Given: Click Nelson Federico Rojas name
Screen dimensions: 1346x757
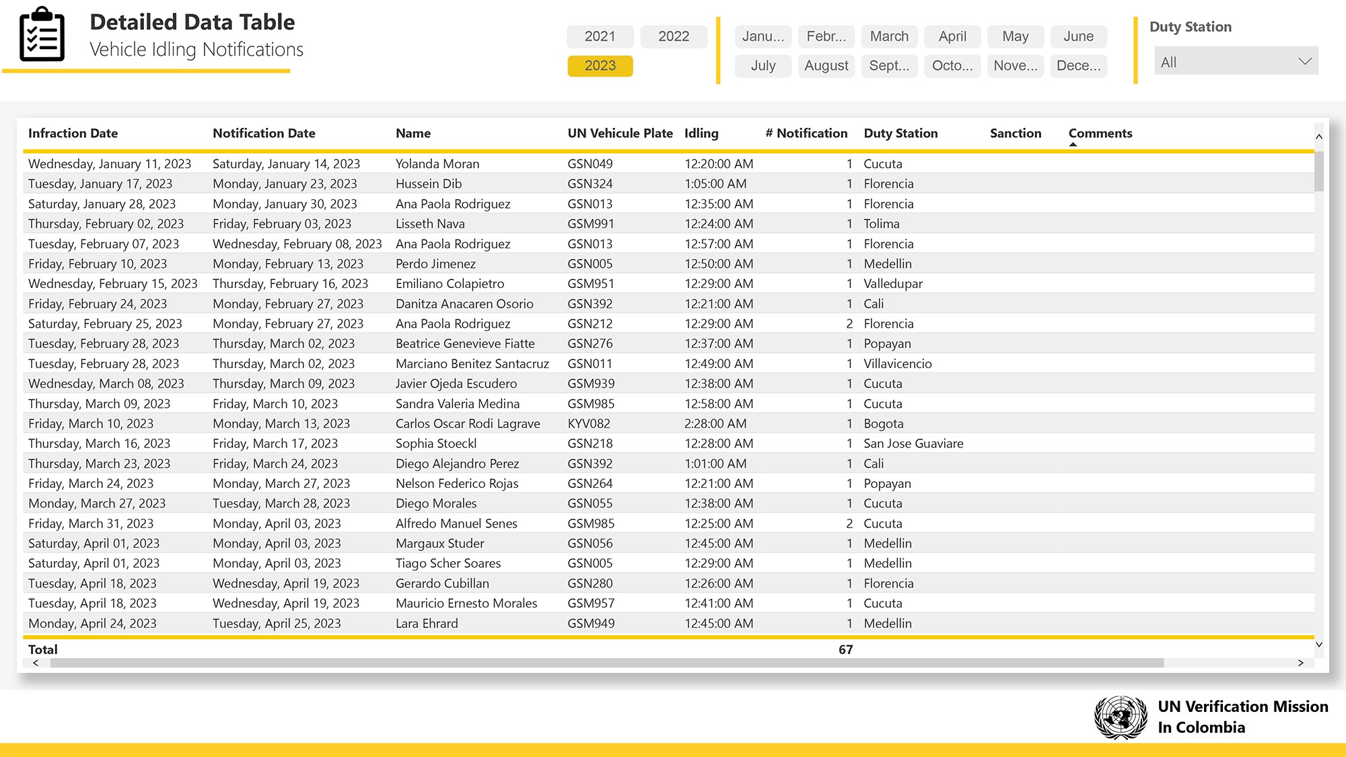Looking at the screenshot, I should coord(457,483).
